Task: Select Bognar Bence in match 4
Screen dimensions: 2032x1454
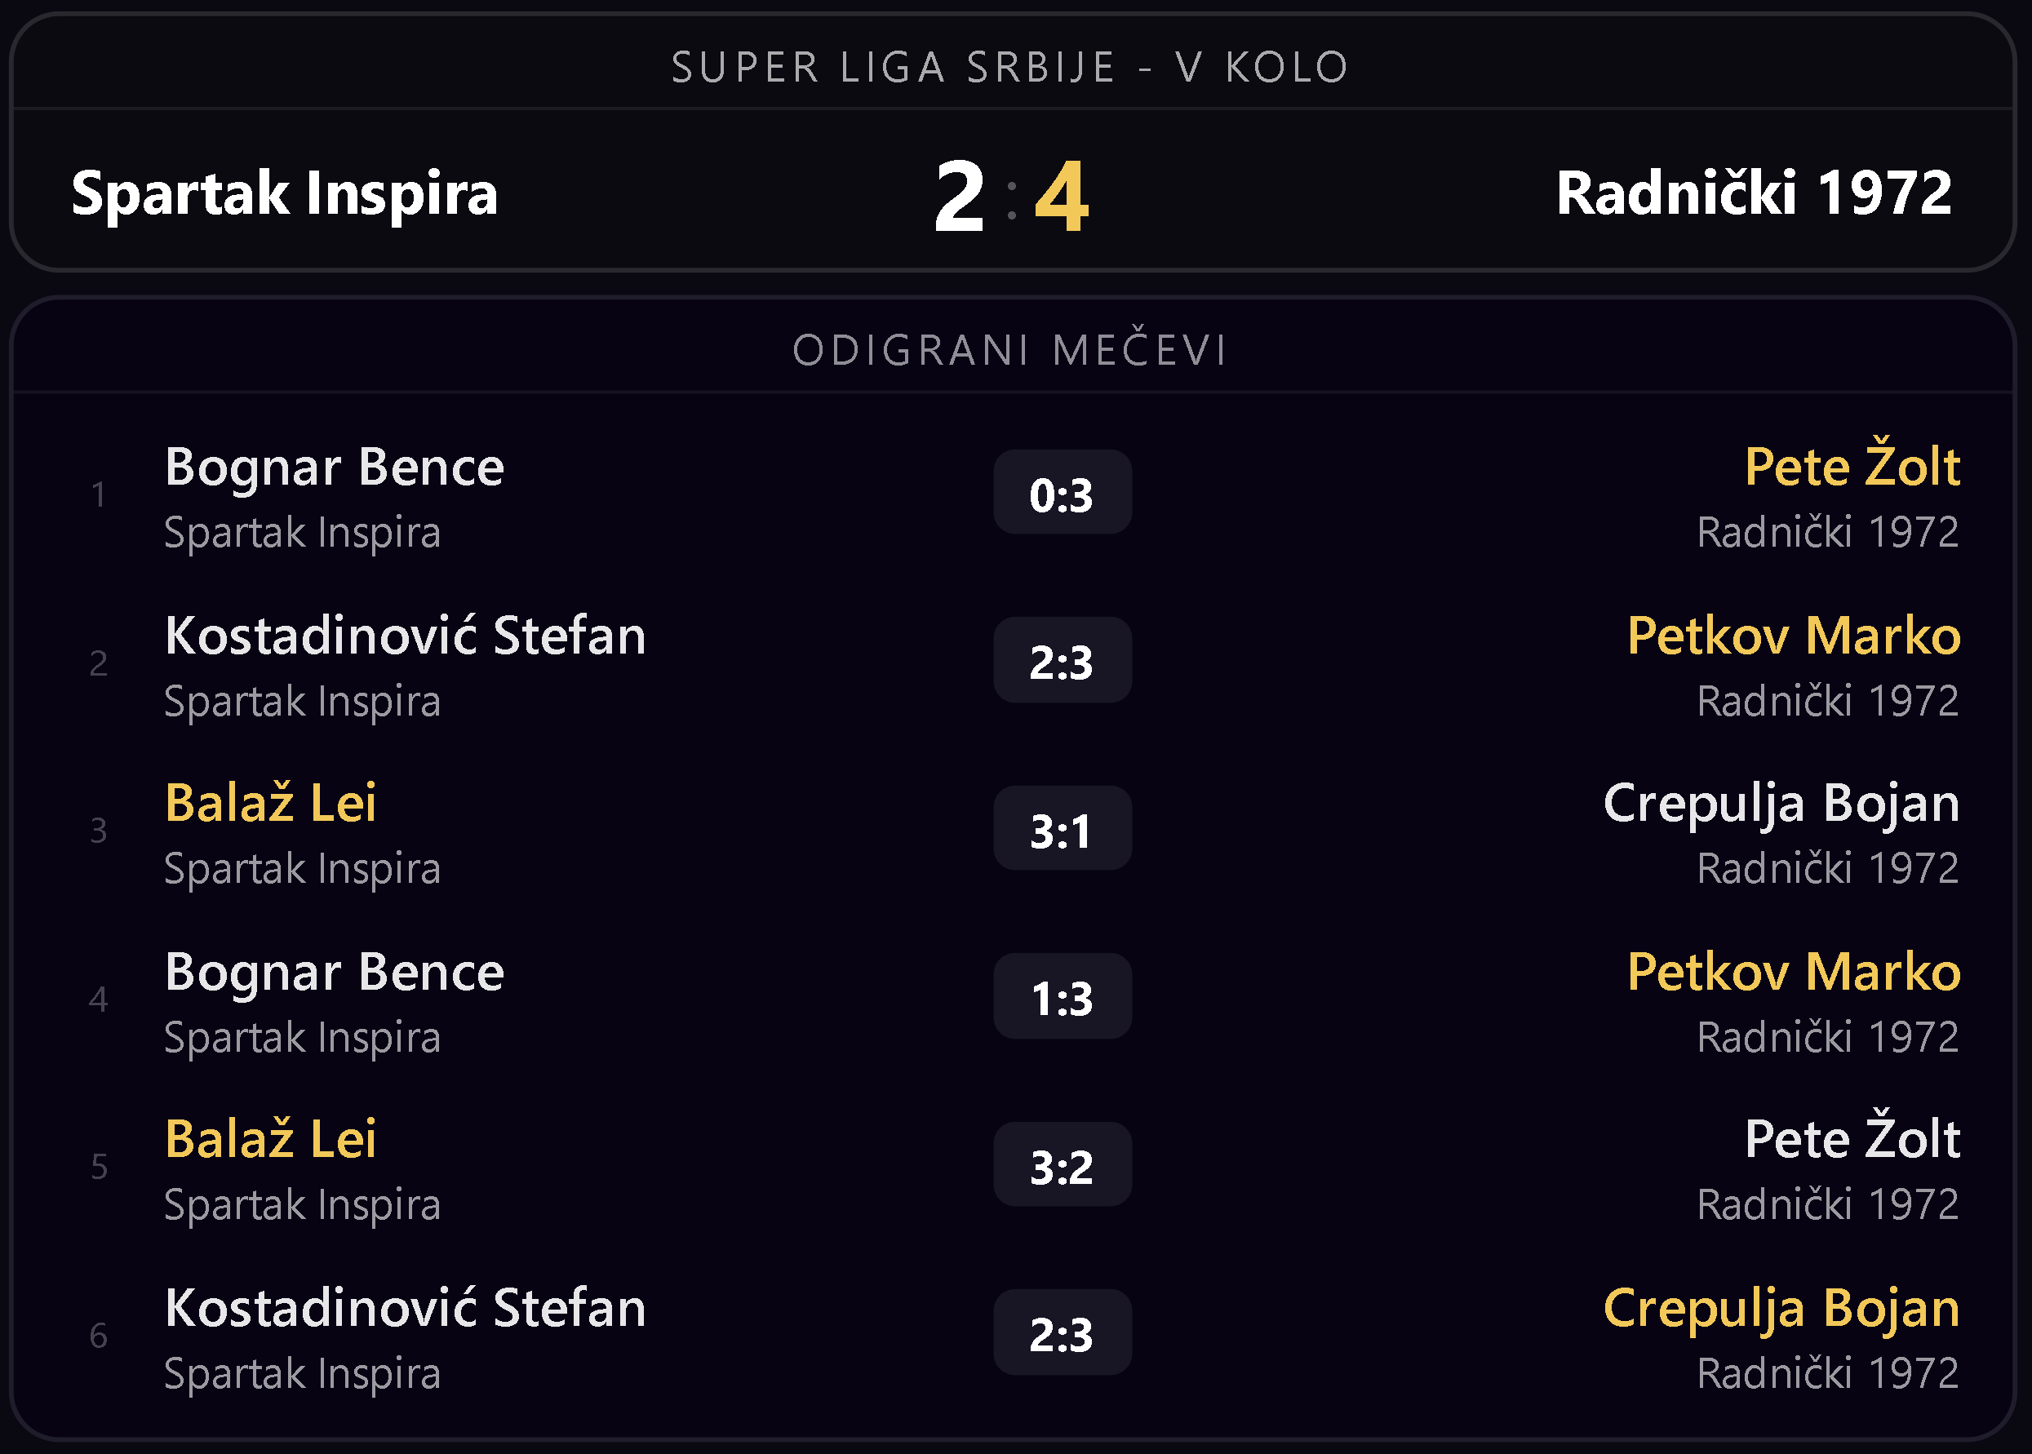Action: click(334, 973)
